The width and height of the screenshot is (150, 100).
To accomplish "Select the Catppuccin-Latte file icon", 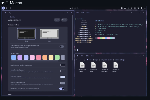I will coord(93,65).
